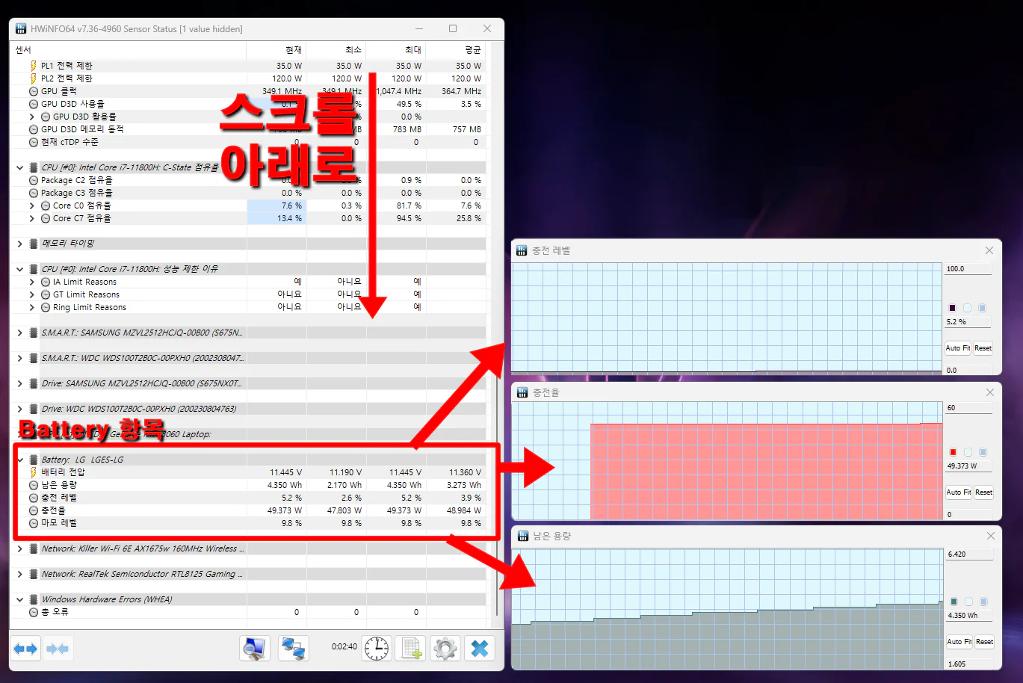
Task: Click the icon in 남은 용량 graph title bar
Action: click(x=523, y=536)
